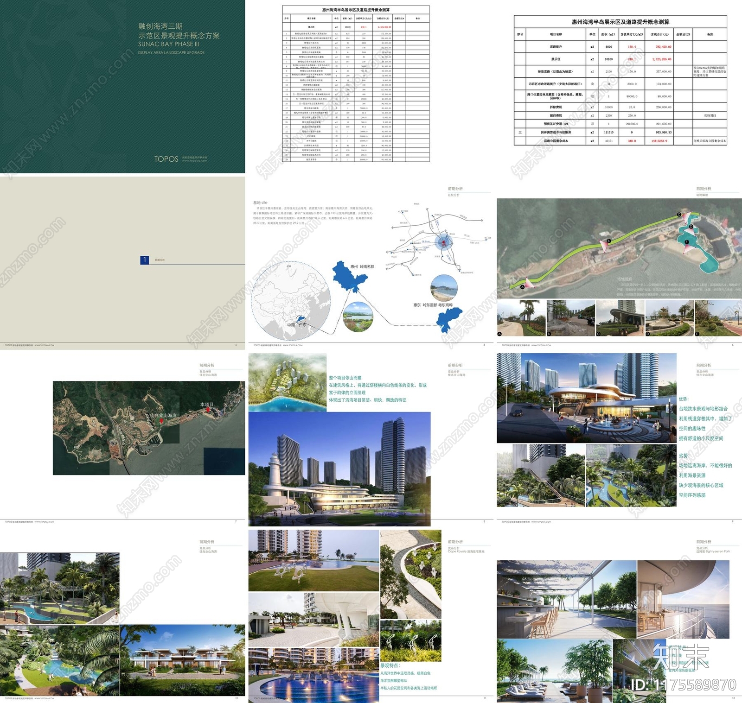Click marker C on the site aerial map
The image size is (742, 703).
(x=679, y=215)
